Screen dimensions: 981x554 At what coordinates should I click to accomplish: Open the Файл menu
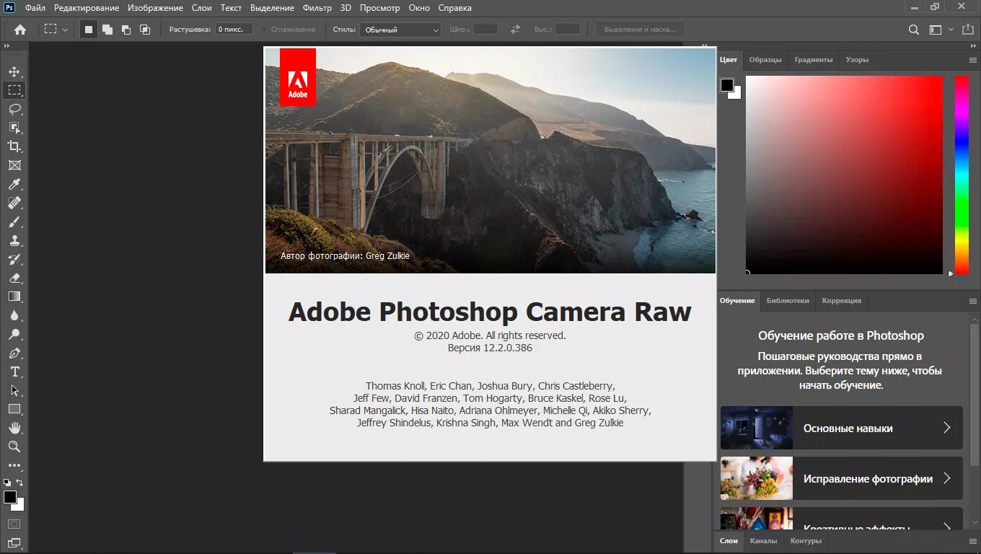coord(35,8)
